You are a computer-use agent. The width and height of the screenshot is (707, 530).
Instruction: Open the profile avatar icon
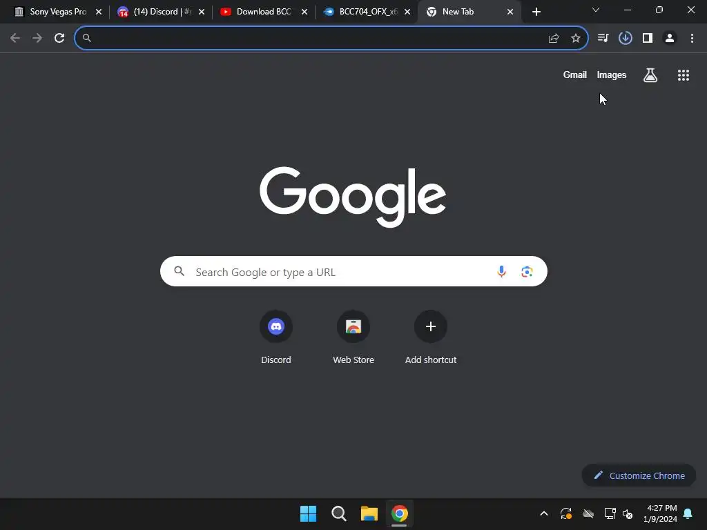[x=670, y=39]
